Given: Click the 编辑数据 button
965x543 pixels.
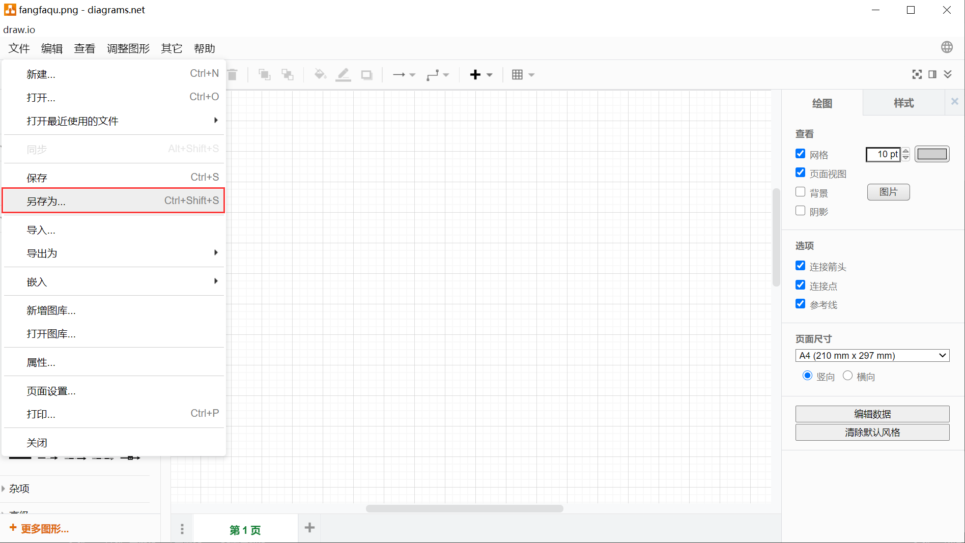Looking at the screenshot, I should (872, 414).
